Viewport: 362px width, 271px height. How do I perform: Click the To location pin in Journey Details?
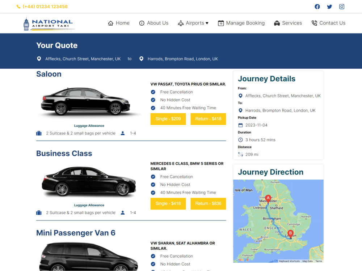pyautogui.click(x=240, y=110)
